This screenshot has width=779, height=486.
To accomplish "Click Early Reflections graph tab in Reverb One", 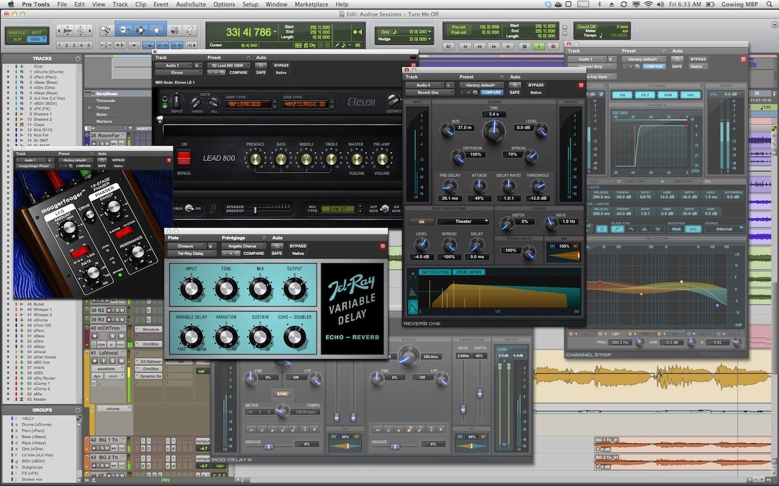I will click(435, 272).
